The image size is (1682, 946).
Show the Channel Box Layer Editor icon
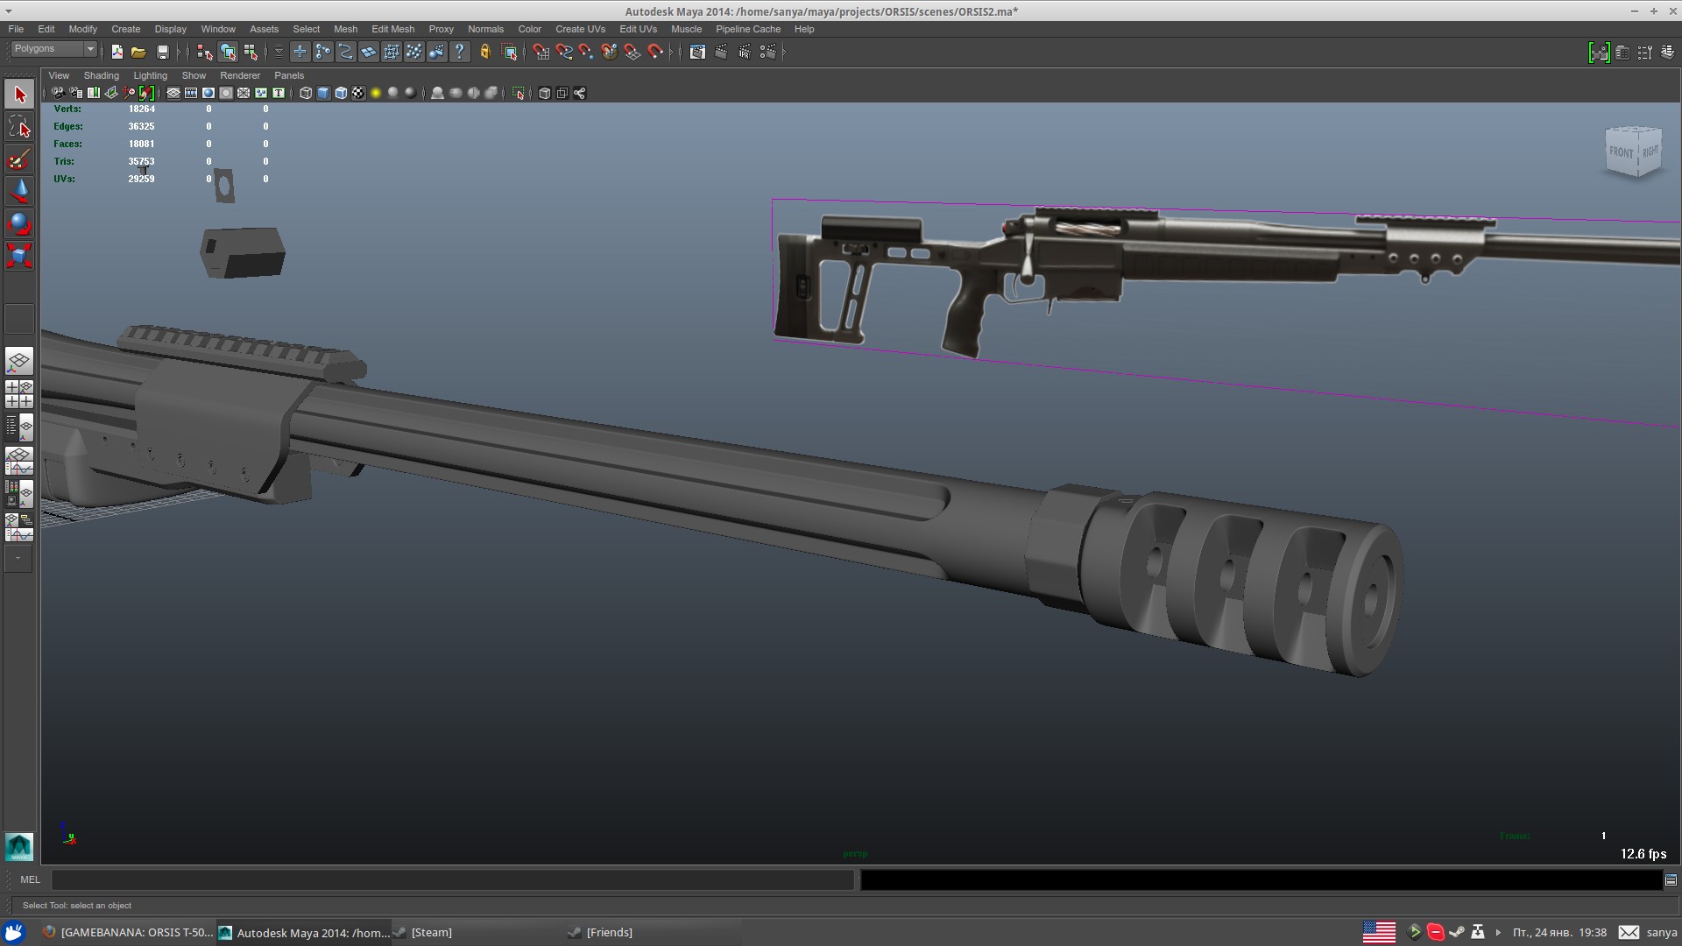[x=1667, y=52]
